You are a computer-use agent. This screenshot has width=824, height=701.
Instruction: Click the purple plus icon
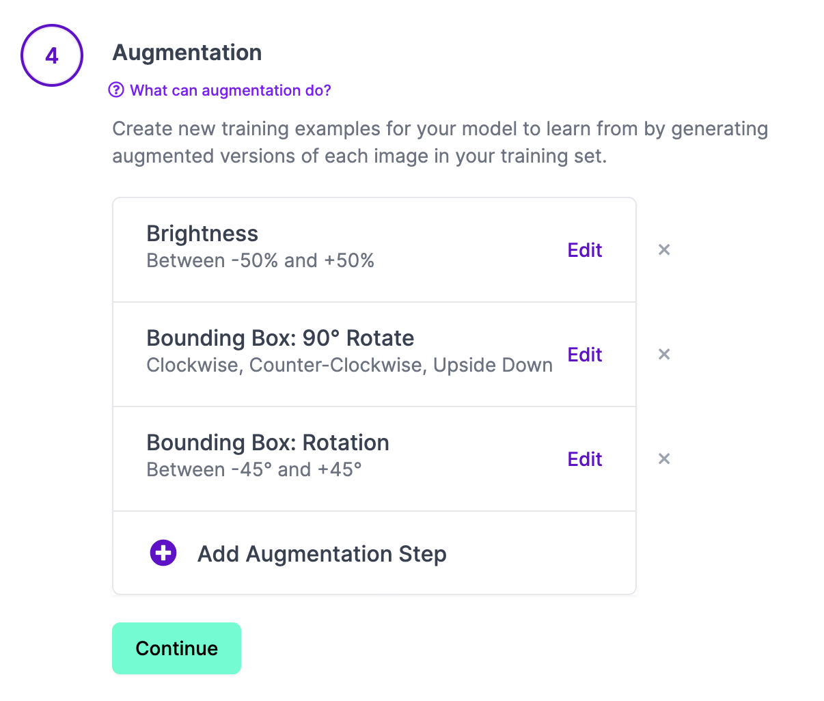[163, 553]
